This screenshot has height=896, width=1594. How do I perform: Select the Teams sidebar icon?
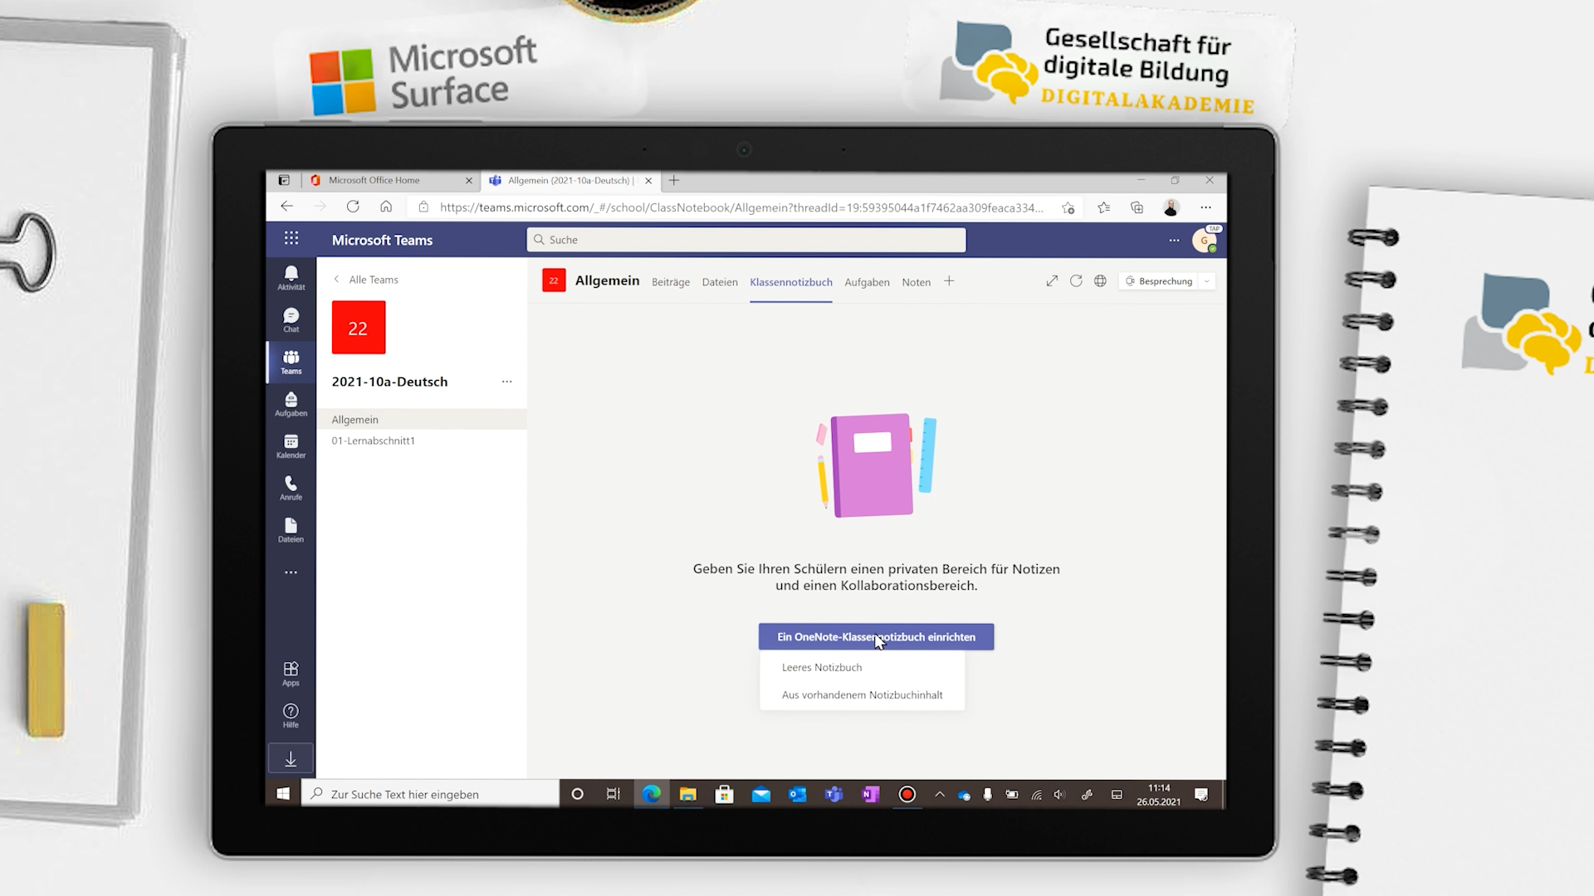click(291, 362)
